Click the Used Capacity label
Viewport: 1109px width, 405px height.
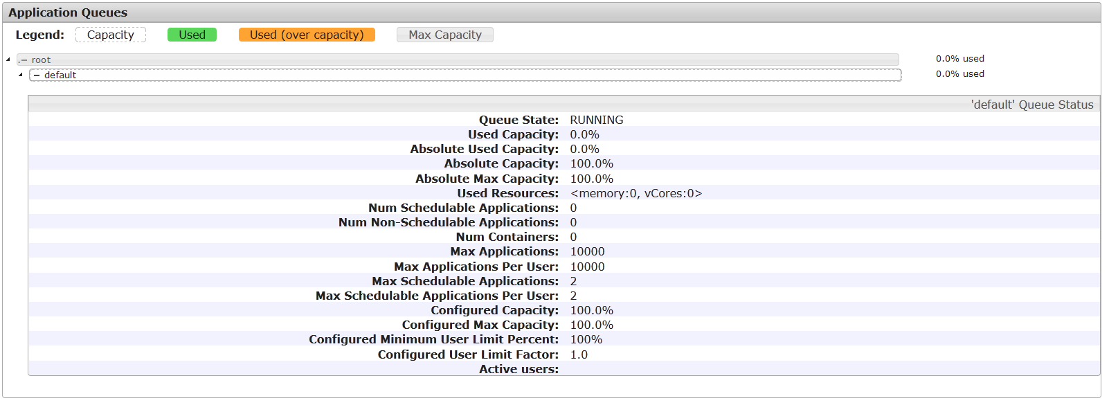(x=513, y=134)
